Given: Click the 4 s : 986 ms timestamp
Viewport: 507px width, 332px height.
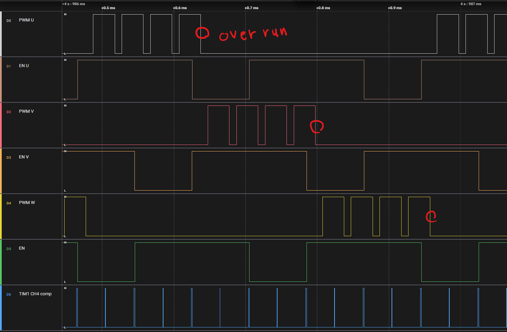Looking at the screenshot, I should [x=75, y=4].
